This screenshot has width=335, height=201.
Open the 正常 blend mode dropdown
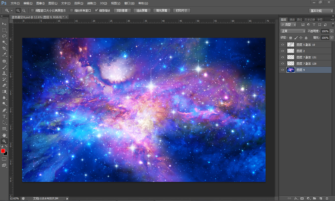tap(293, 31)
